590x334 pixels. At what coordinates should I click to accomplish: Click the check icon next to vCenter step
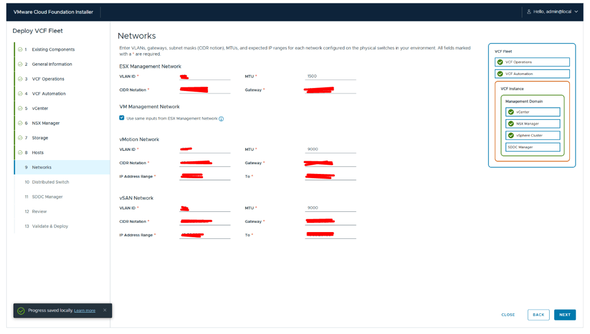click(x=20, y=108)
